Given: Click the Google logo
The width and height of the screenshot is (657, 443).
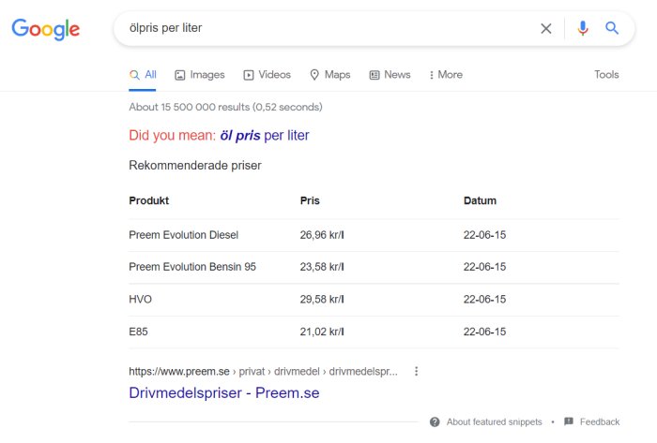Looking at the screenshot, I should [x=45, y=29].
